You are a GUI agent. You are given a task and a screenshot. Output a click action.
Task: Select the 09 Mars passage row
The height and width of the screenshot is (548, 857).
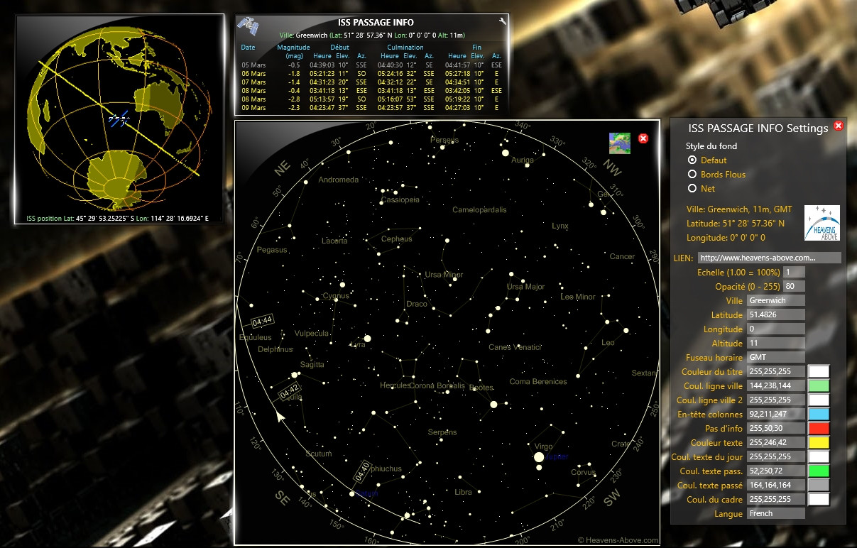[372, 108]
